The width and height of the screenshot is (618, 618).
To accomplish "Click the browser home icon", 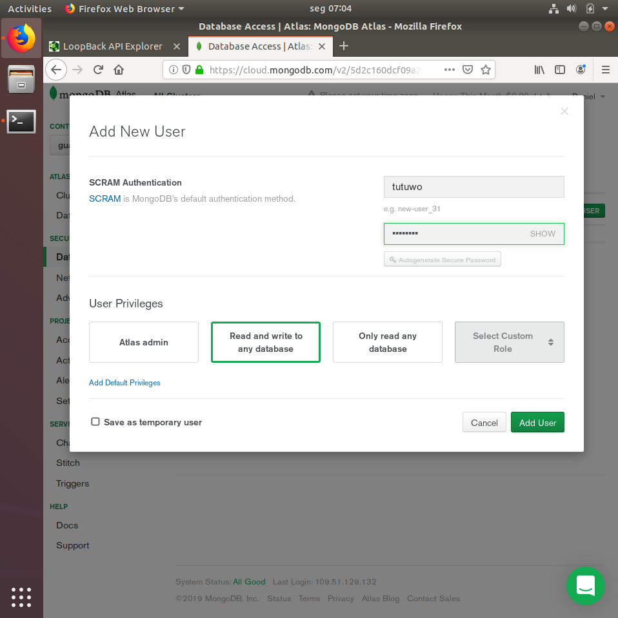I will tap(119, 69).
